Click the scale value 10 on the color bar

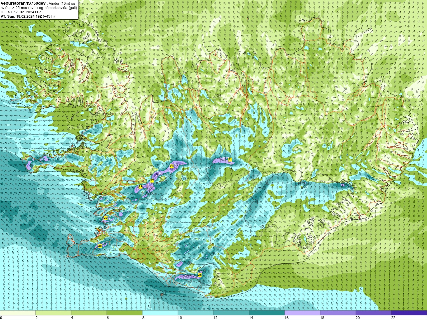coord(180,318)
